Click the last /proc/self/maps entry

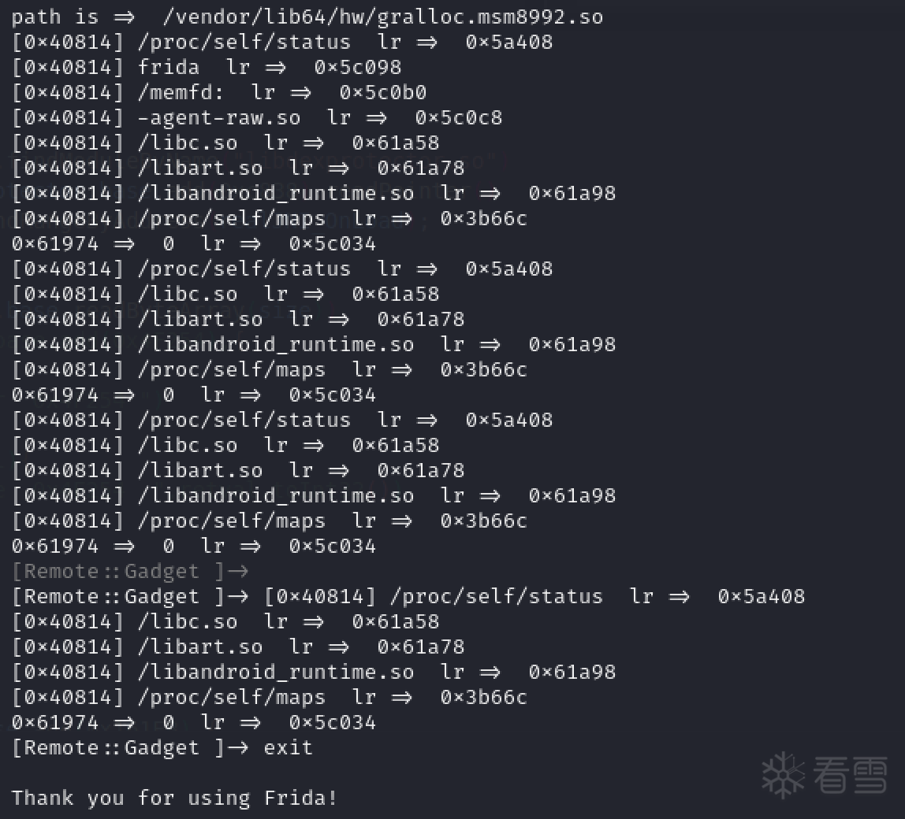coord(232,697)
